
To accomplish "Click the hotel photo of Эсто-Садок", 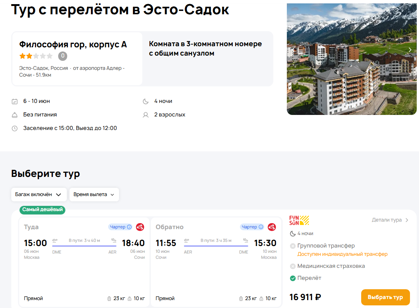I will point(351,59).
